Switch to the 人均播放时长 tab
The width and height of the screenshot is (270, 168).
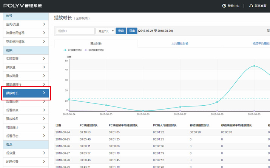pos(180,43)
